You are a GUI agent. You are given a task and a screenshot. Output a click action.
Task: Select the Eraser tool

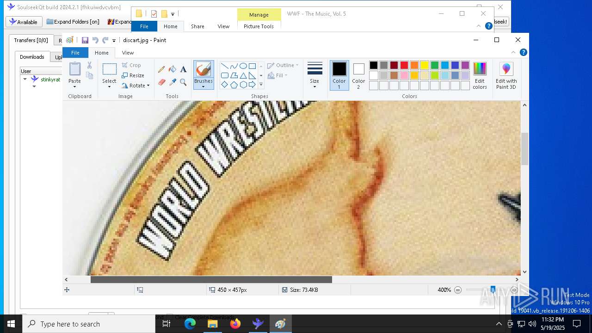click(161, 82)
